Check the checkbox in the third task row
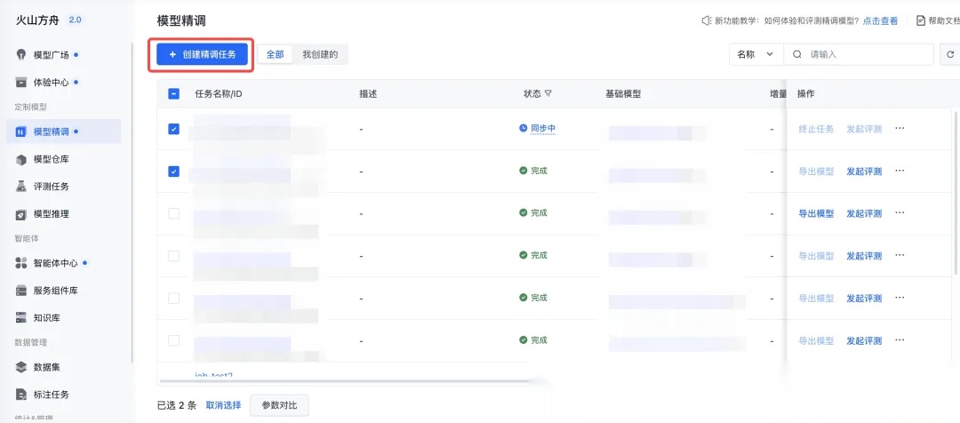The height and width of the screenshot is (423, 960). (174, 213)
